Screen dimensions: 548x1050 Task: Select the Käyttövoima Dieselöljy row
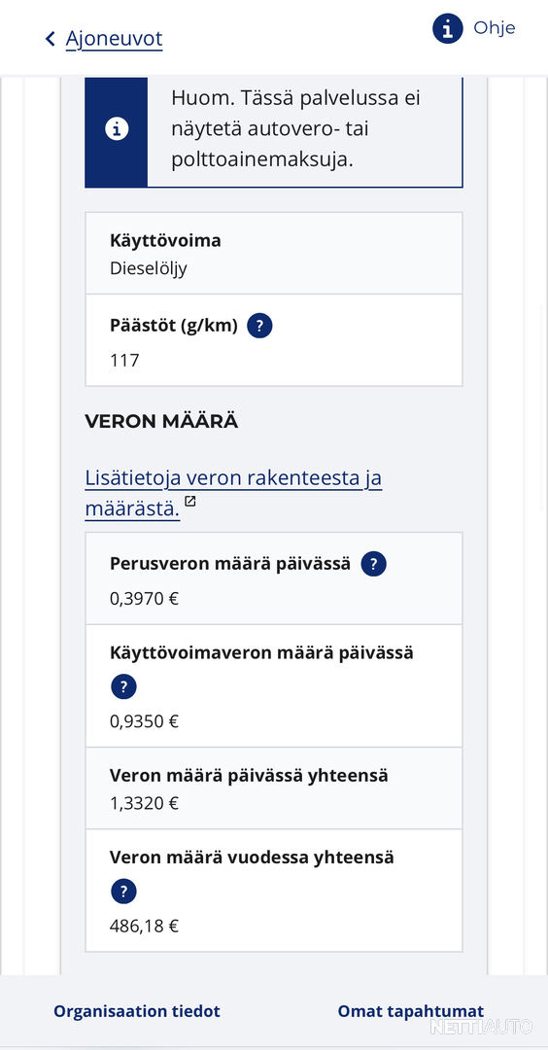point(274,254)
